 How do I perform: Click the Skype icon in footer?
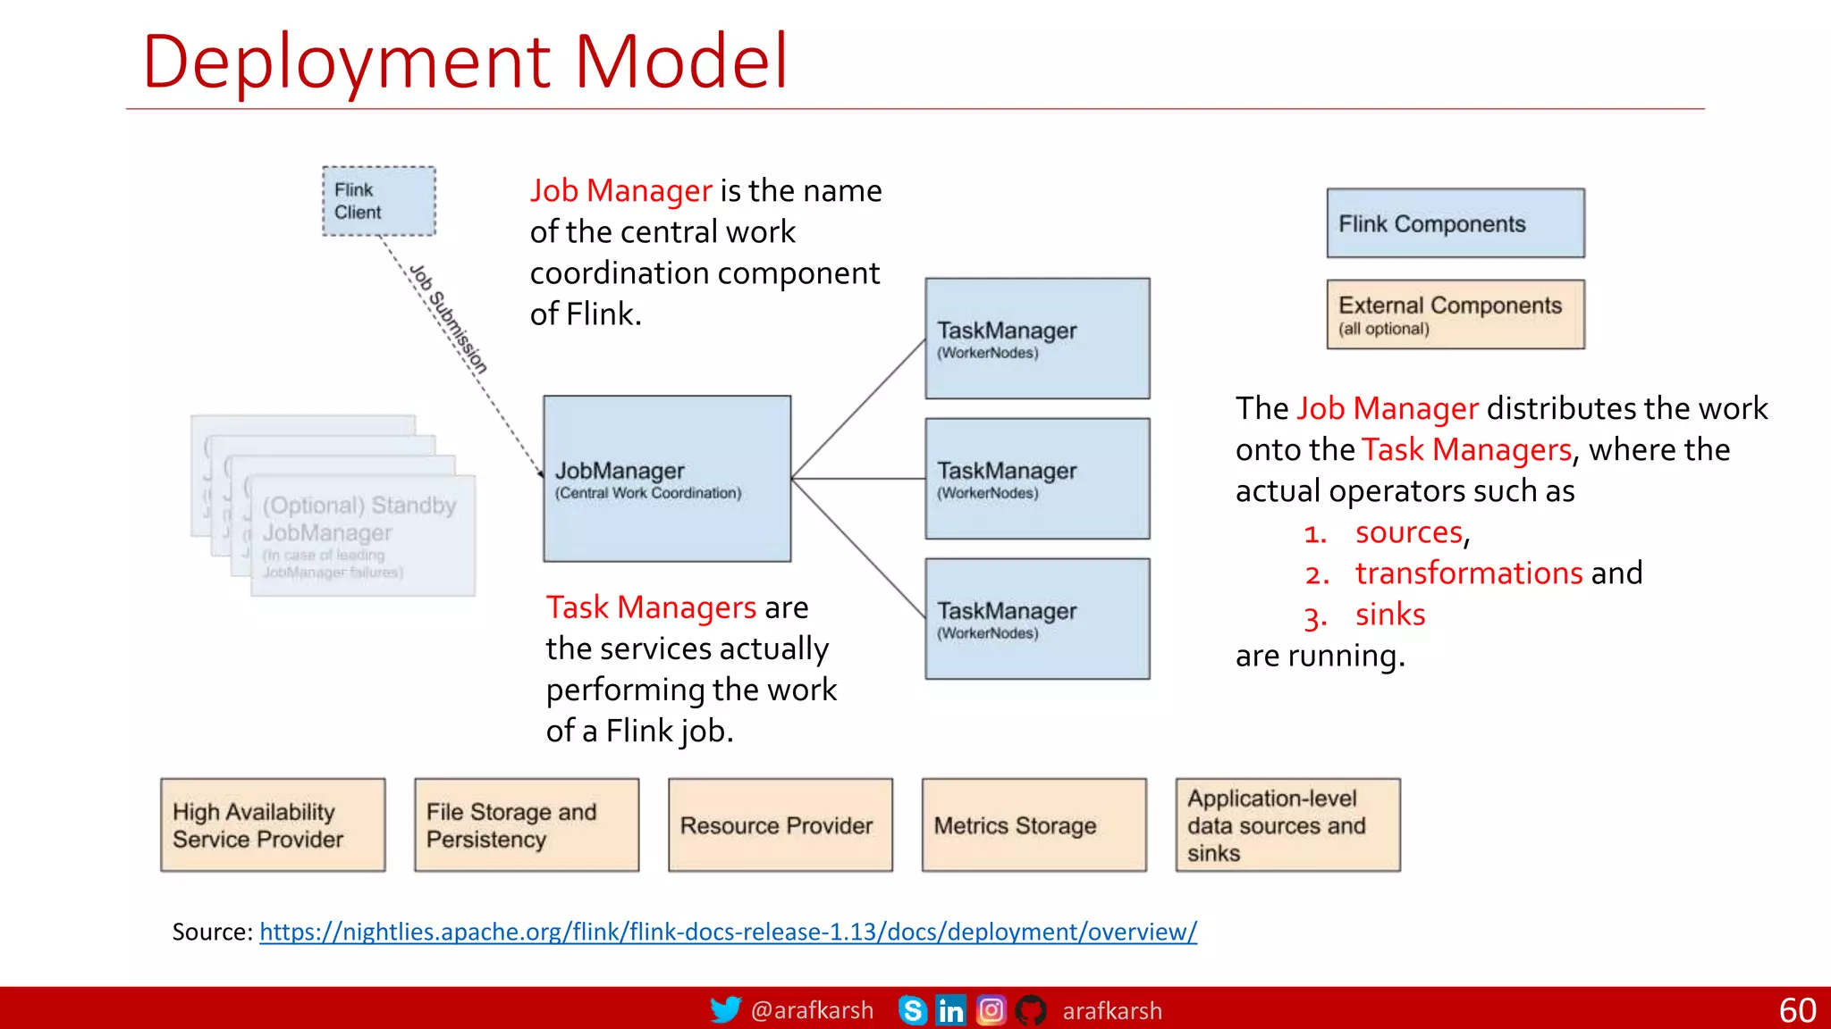coord(912,1010)
